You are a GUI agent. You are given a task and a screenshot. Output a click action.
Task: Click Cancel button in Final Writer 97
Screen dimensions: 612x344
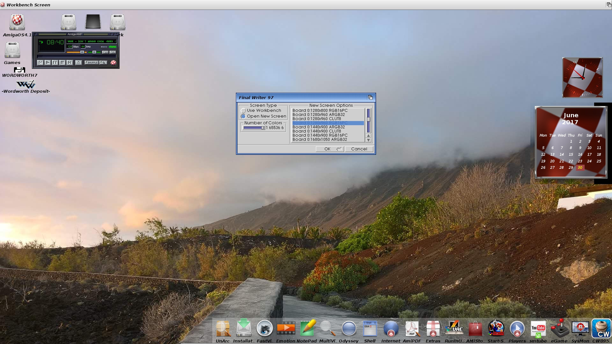tap(359, 149)
